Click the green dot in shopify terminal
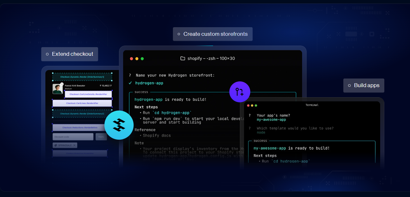 (142, 59)
